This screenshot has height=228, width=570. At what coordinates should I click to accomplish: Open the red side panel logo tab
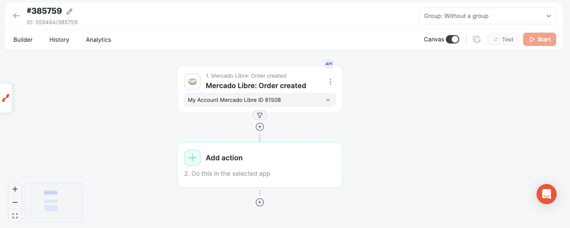pos(6,98)
